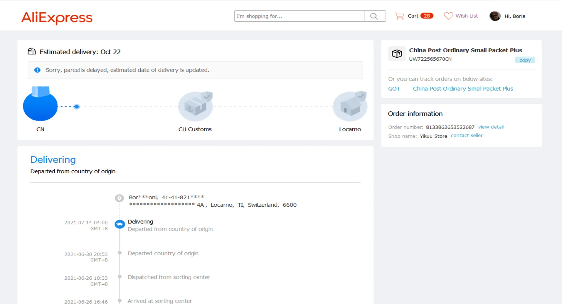
Task: Select order number 8133862653522687
Action: click(x=450, y=127)
